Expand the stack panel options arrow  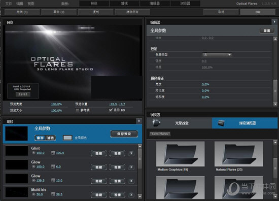pyautogui.click(x=139, y=121)
